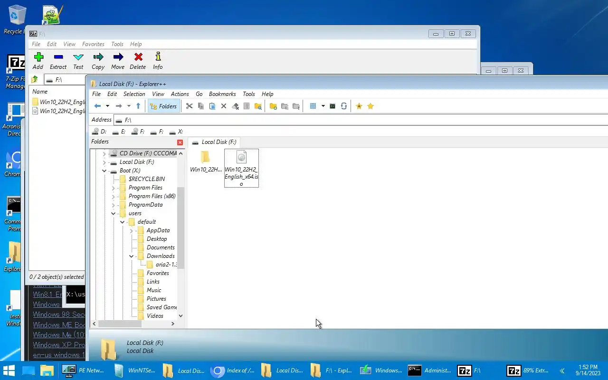
Task: Select Documents in folder tree
Action: pos(161,247)
